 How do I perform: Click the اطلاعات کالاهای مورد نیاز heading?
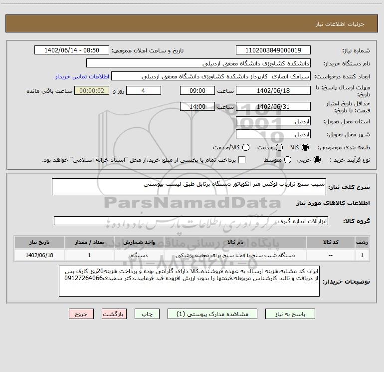click(x=333, y=203)
